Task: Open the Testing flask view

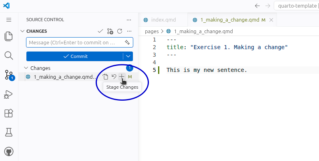Action: [9, 132]
